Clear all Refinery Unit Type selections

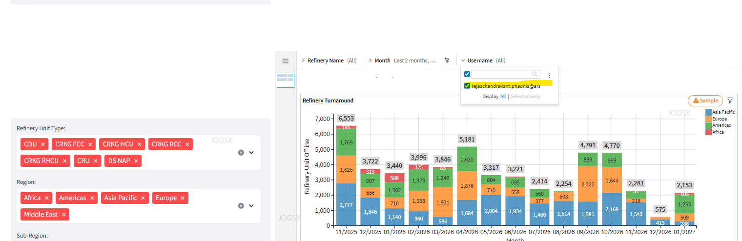coord(241,153)
